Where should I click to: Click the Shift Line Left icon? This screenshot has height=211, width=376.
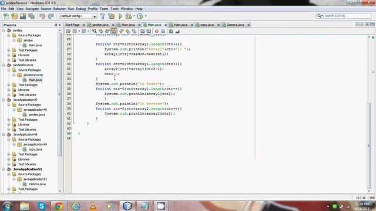click(x=142, y=31)
